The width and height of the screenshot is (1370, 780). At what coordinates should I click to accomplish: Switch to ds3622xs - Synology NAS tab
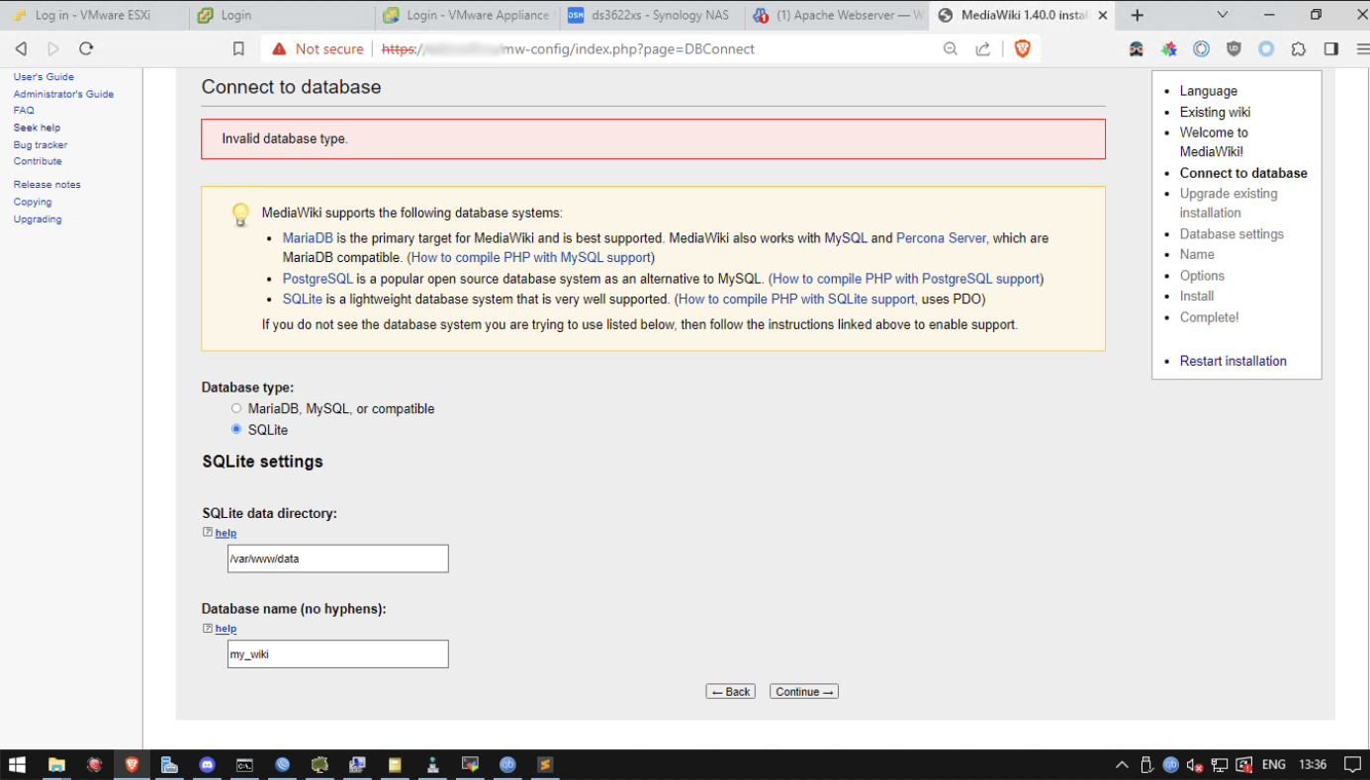[x=652, y=16]
